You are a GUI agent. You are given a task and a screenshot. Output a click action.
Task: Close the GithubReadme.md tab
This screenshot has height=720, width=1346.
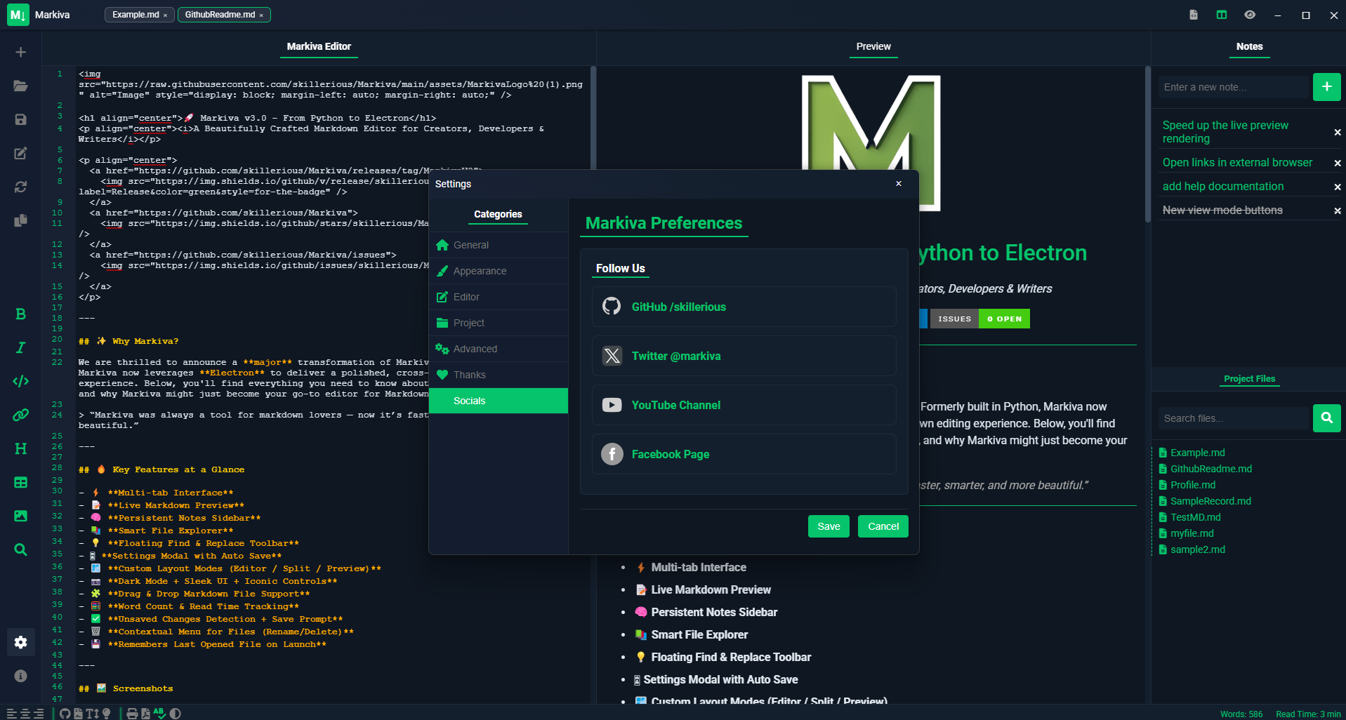coord(261,15)
